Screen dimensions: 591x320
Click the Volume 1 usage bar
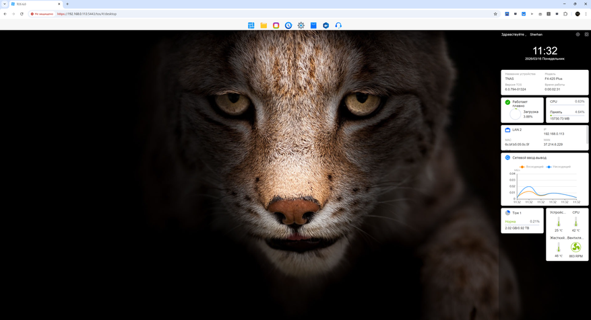coord(522,225)
